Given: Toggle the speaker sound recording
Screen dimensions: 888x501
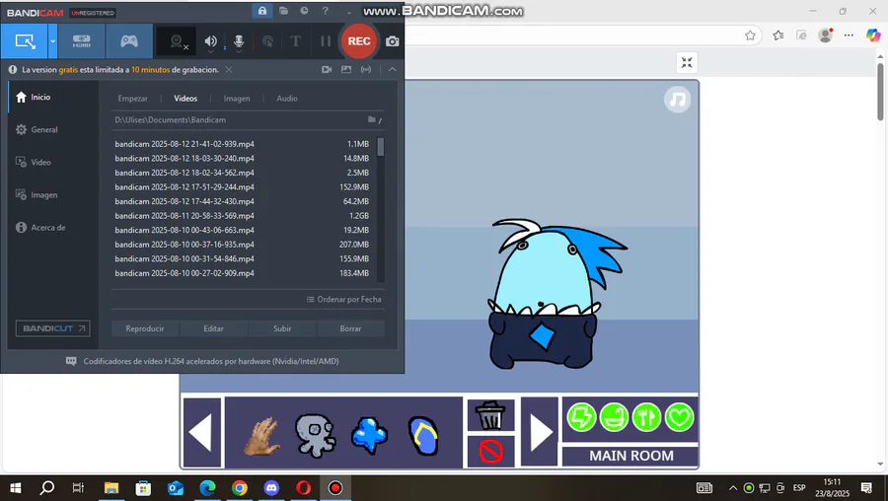Looking at the screenshot, I should click(211, 41).
